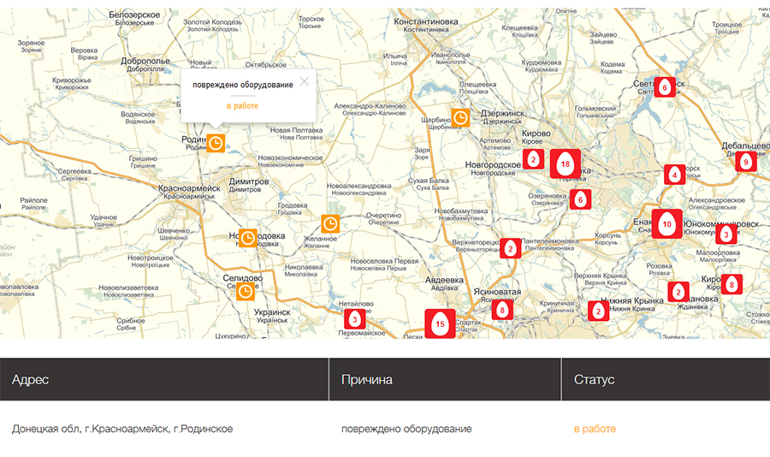The height and width of the screenshot is (457, 770).
Task: Open red cluster 8 at Ясиноватая
Action: pyautogui.click(x=502, y=309)
